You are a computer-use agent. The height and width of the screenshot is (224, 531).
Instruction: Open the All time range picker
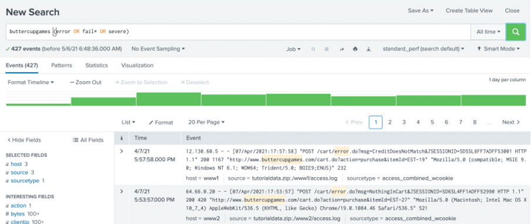tap(488, 32)
